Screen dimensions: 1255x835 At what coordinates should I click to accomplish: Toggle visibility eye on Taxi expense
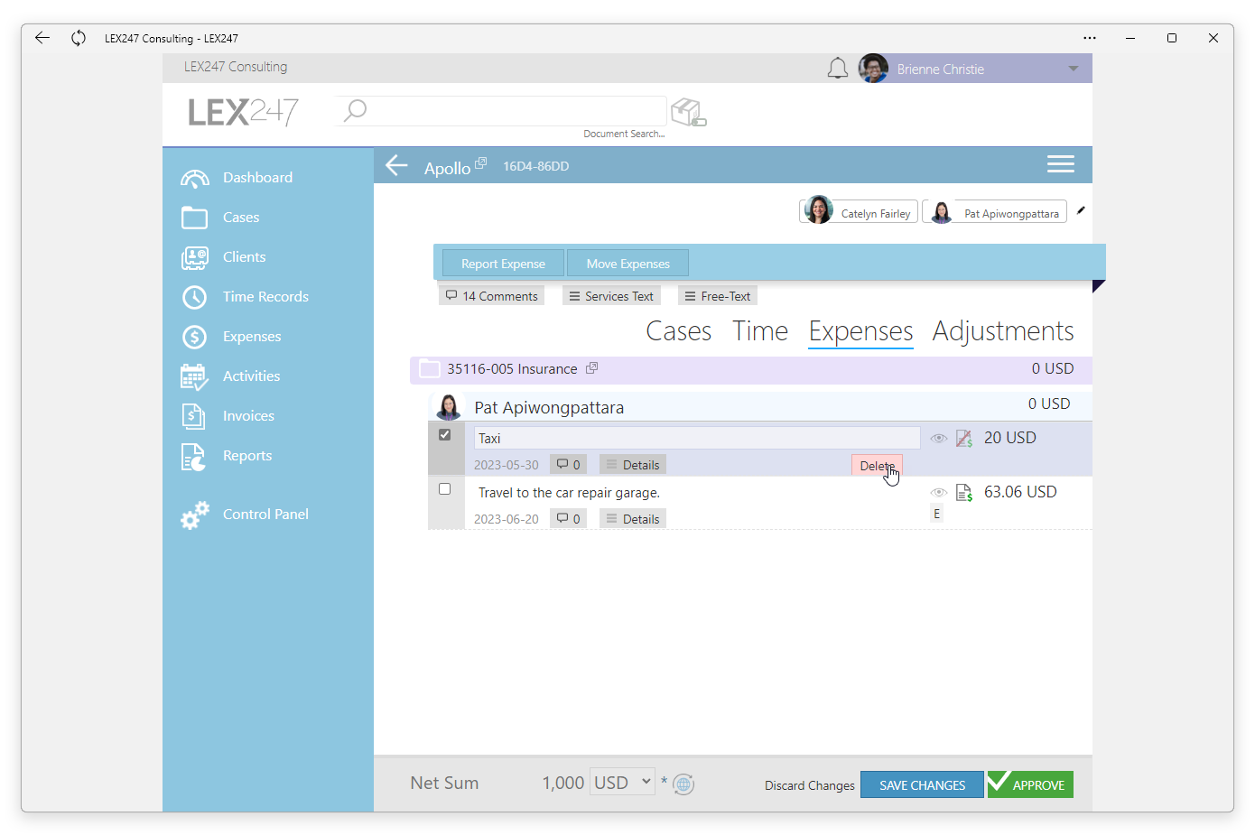[x=939, y=439]
